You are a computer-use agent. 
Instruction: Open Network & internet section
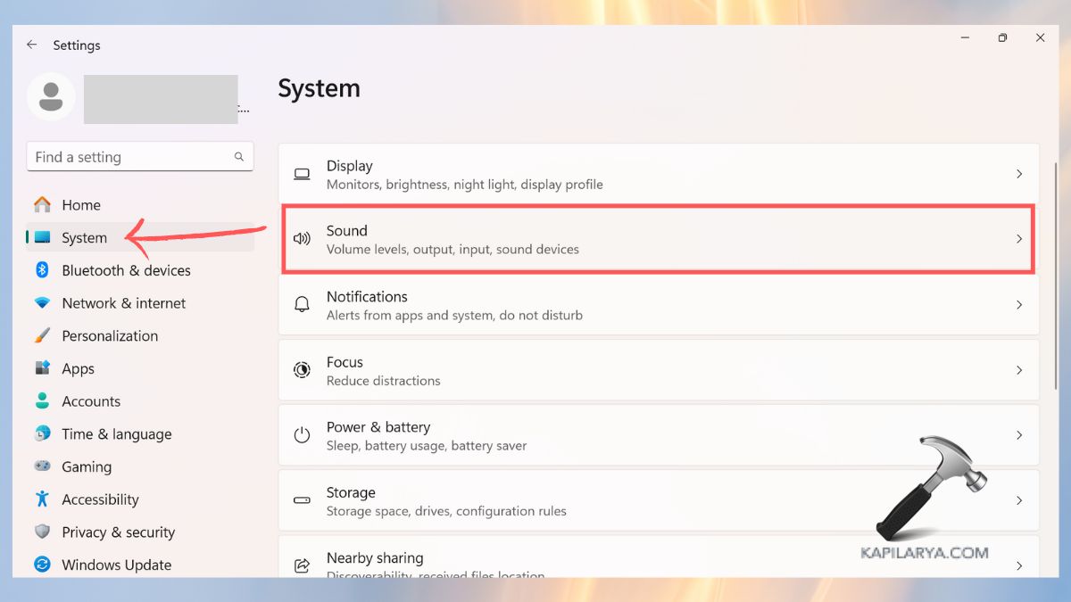(124, 303)
